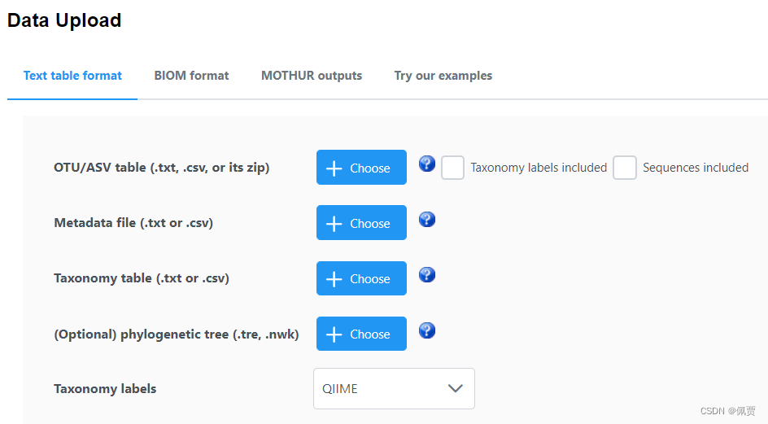
Task: Open the Taxonomy labels QIIME dropdown
Action: [394, 389]
